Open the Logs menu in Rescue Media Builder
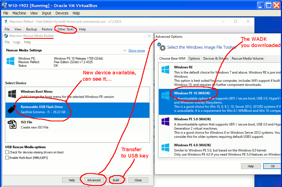 point(17,42)
